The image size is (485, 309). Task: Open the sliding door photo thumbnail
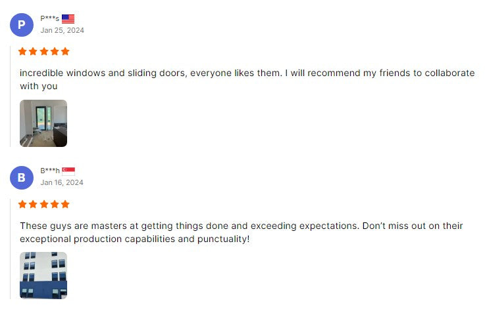click(x=43, y=123)
